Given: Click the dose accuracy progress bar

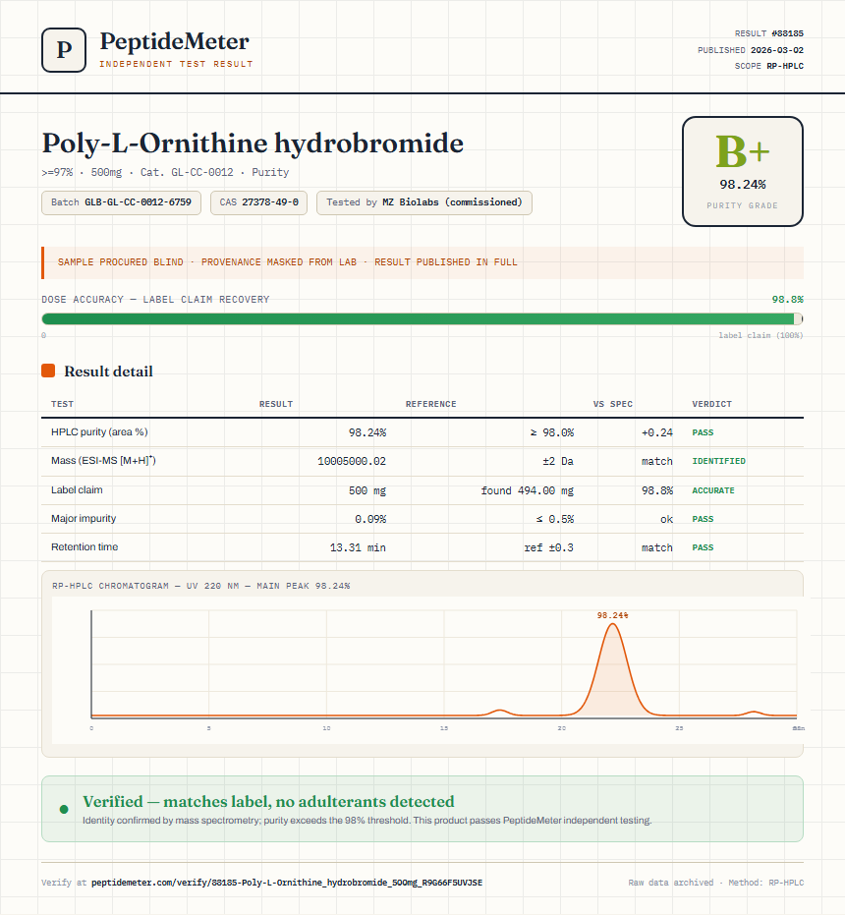Looking at the screenshot, I should (x=422, y=318).
